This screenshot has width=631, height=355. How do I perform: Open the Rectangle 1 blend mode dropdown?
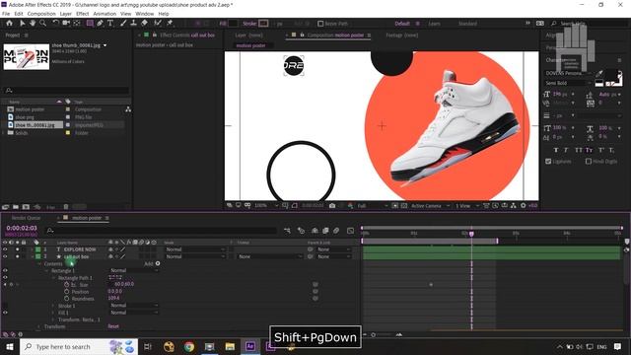(134, 270)
